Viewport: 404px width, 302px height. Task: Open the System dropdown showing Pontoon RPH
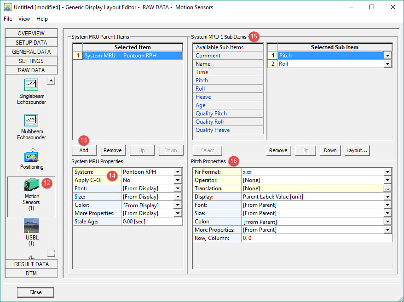pyautogui.click(x=178, y=172)
